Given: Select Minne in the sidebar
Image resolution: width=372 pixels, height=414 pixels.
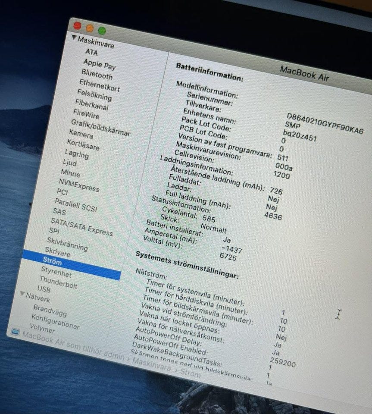Looking at the screenshot, I should [70, 173].
